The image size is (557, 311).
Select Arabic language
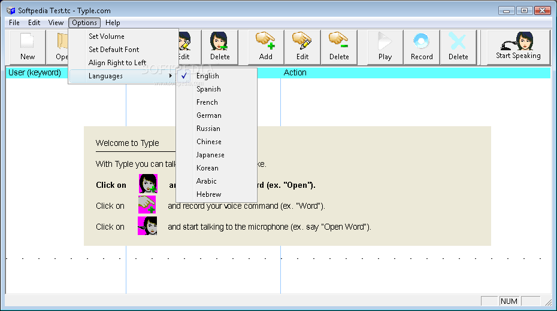(x=216, y=181)
